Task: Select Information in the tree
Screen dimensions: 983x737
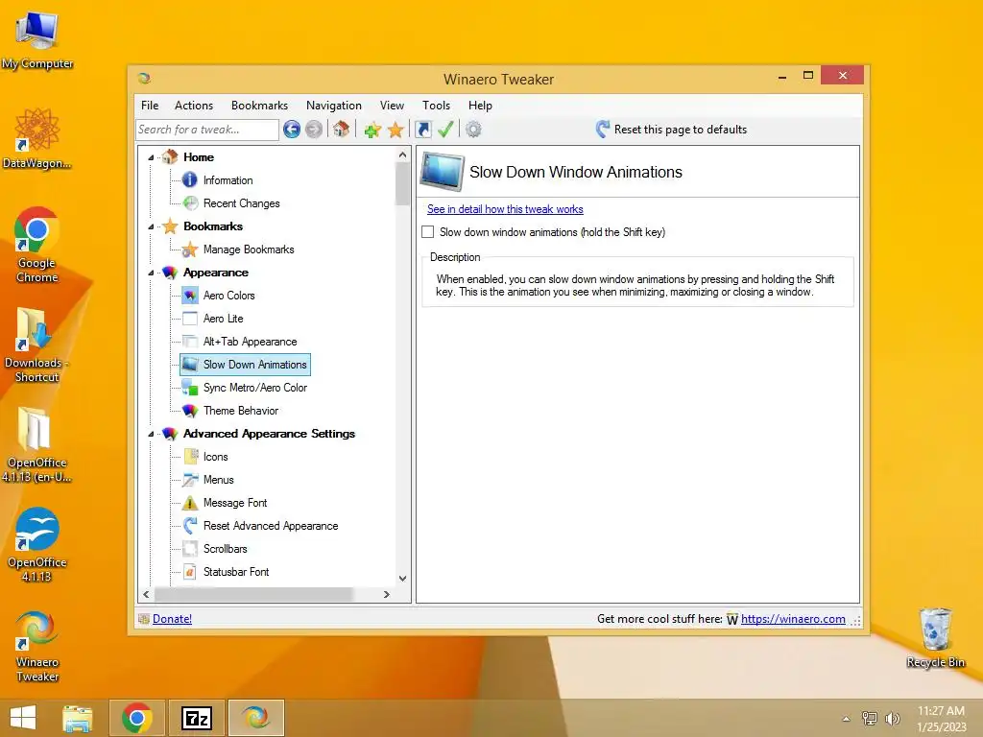Action: click(228, 180)
